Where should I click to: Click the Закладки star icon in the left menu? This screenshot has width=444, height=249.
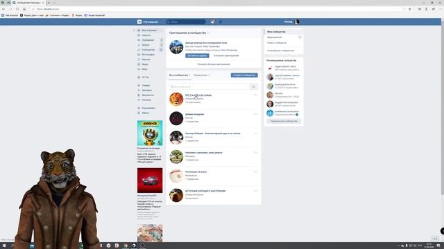(x=139, y=90)
